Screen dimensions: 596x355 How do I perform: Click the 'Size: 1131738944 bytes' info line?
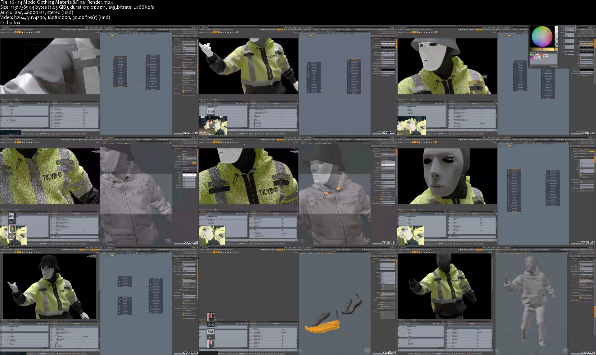[x=77, y=7]
